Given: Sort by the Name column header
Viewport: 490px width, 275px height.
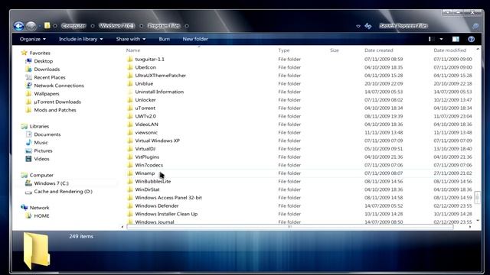Looking at the screenshot, I should click(x=133, y=50).
